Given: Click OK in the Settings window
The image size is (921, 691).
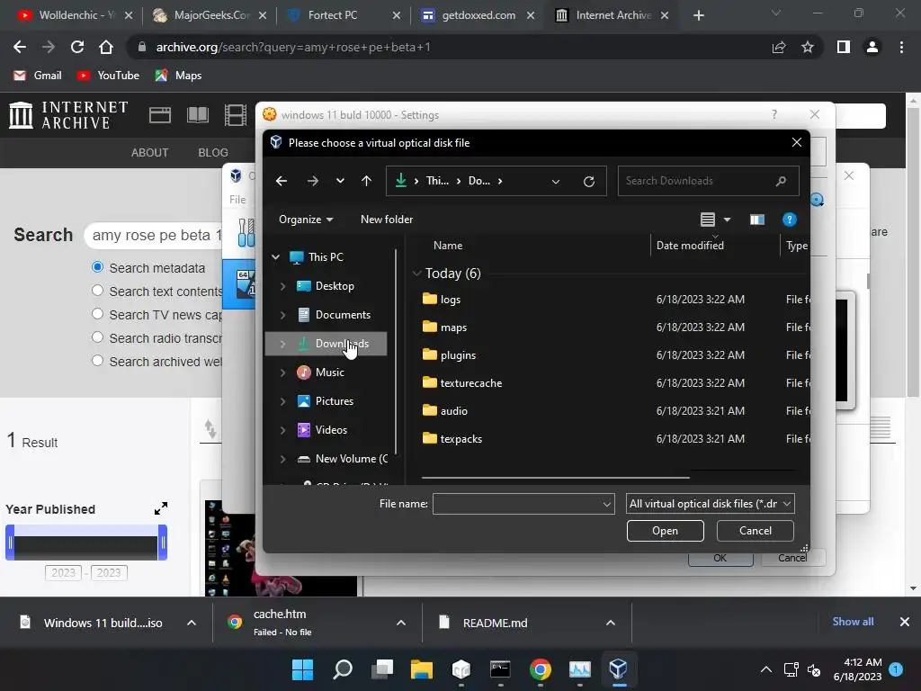Looking at the screenshot, I should coord(720,558).
